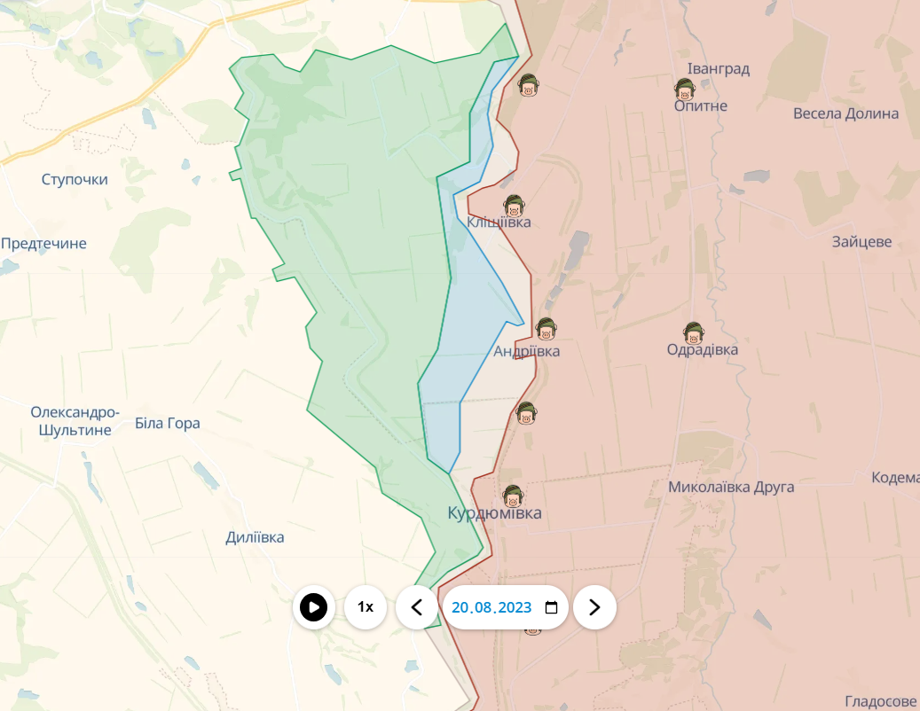Click the Діліївка village label
This screenshot has height=711, width=920.
255,537
